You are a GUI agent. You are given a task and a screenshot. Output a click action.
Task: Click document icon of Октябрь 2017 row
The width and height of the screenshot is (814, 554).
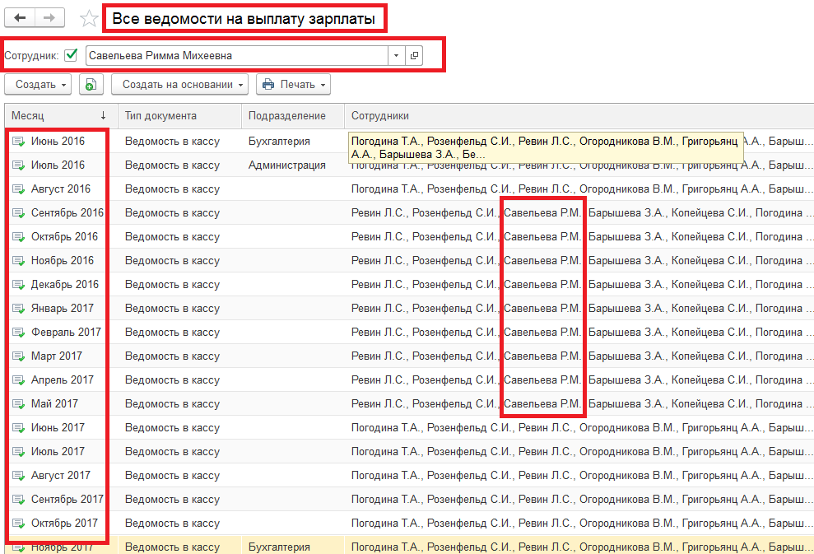click(19, 524)
